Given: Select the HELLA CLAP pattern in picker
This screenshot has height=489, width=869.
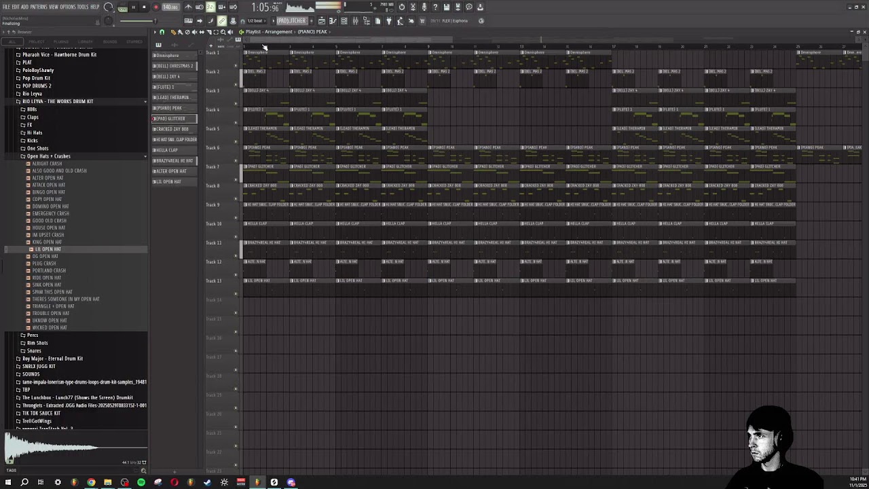Looking at the screenshot, I should coord(174,150).
